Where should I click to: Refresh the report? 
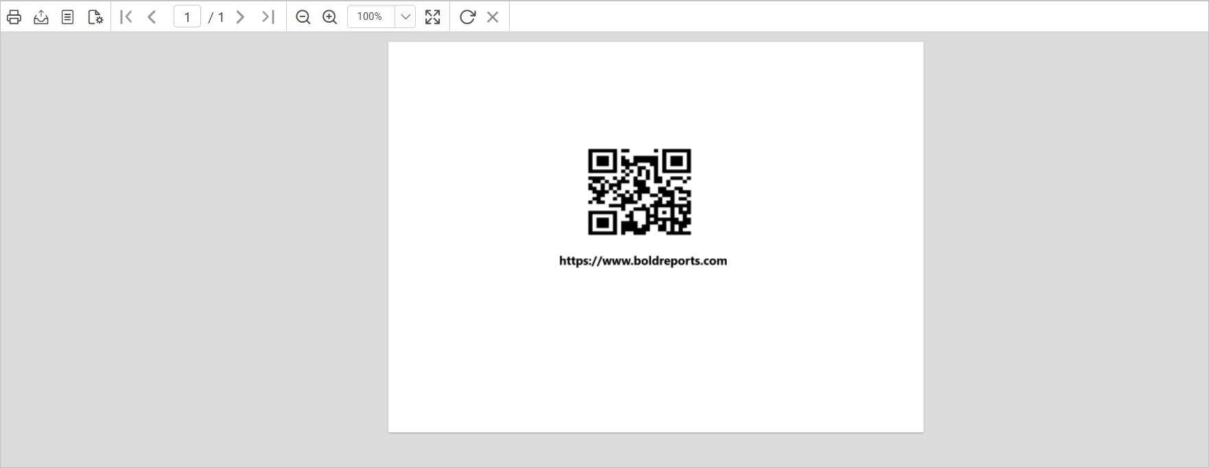pyautogui.click(x=467, y=17)
